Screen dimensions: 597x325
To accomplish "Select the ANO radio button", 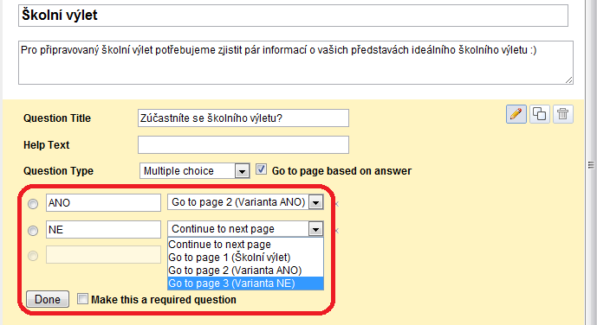I will (x=33, y=204).
